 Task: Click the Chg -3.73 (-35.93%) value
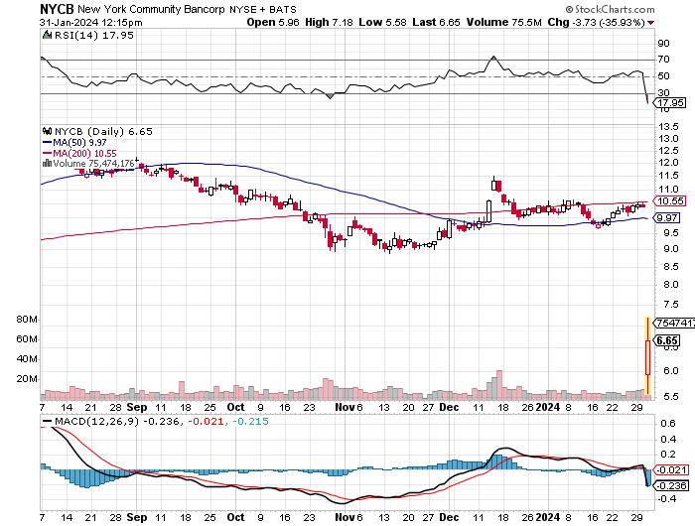[596, 22]
